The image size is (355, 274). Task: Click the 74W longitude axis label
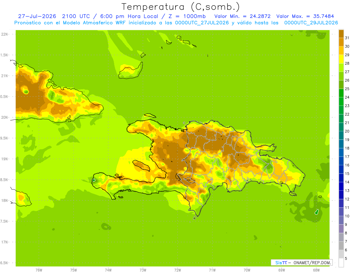[x=108, y=270]
